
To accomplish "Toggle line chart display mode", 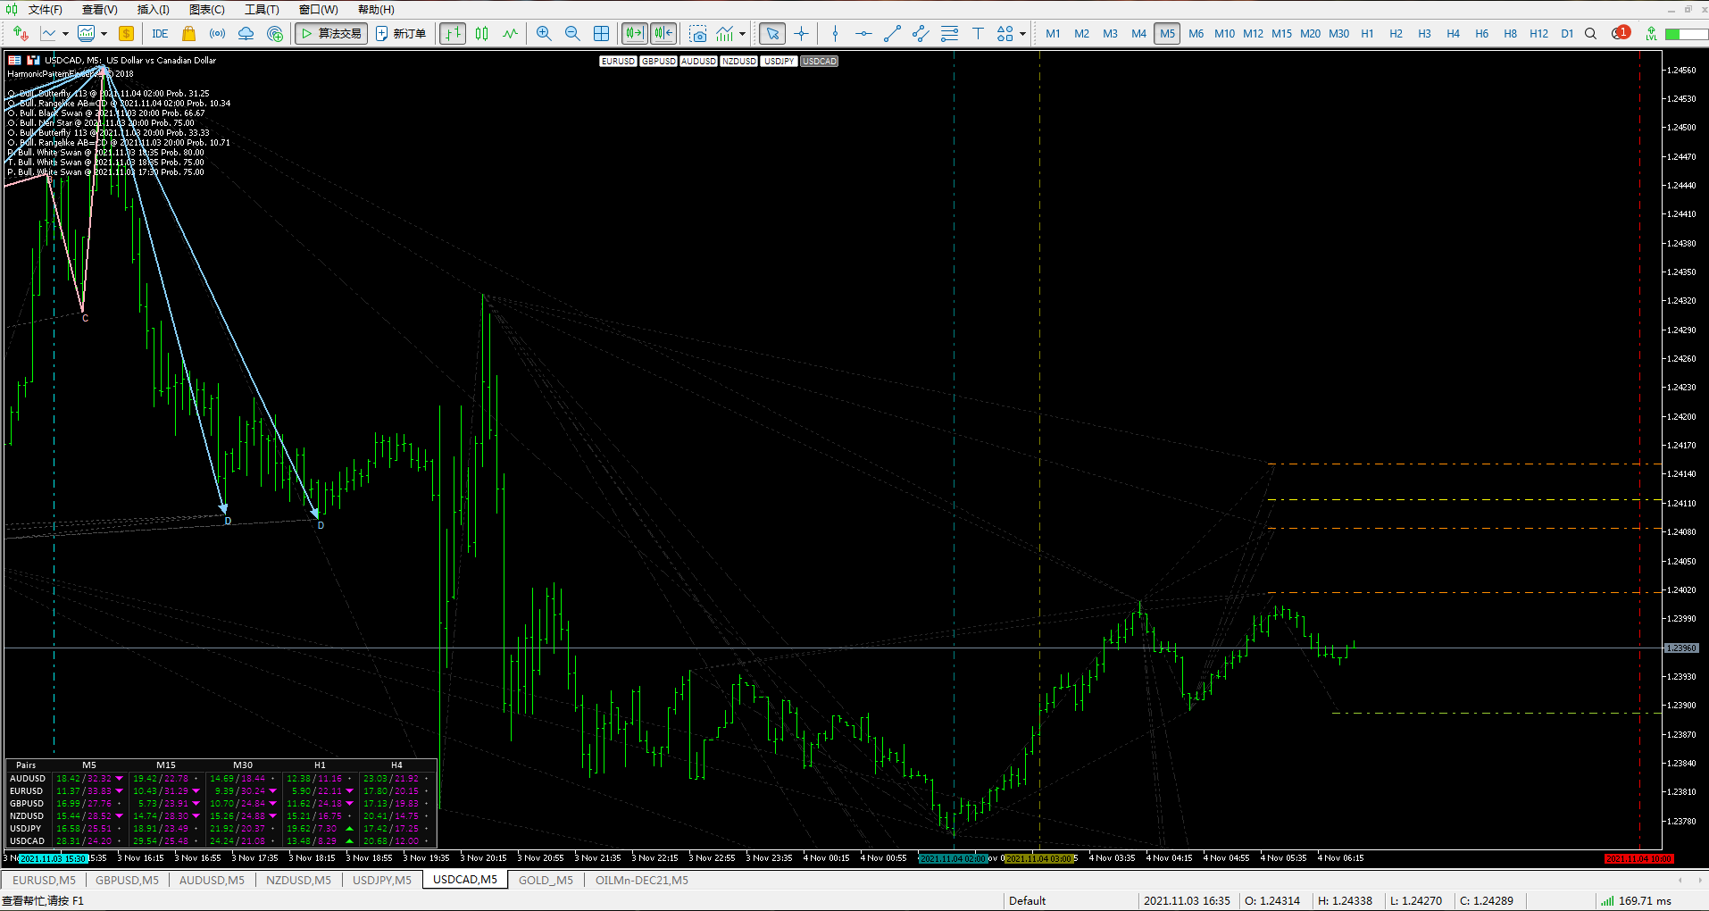I will [x=510, y=34].
